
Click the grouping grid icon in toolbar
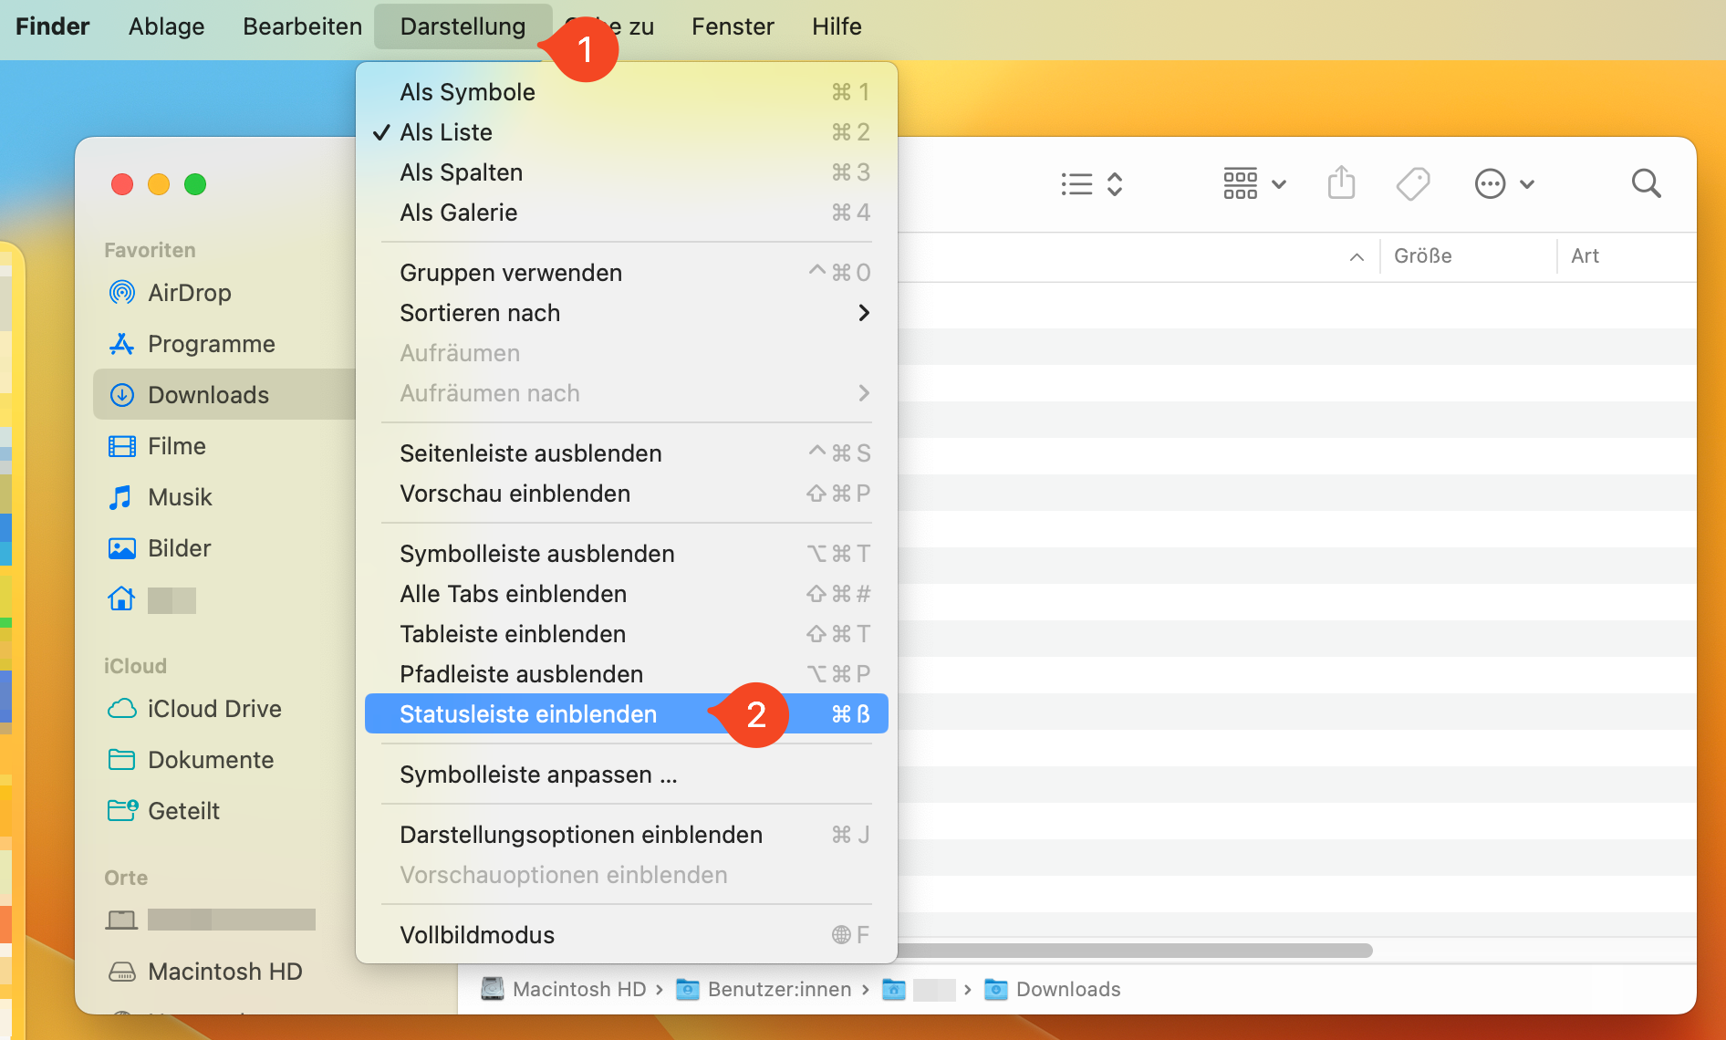coord(1240,184)
